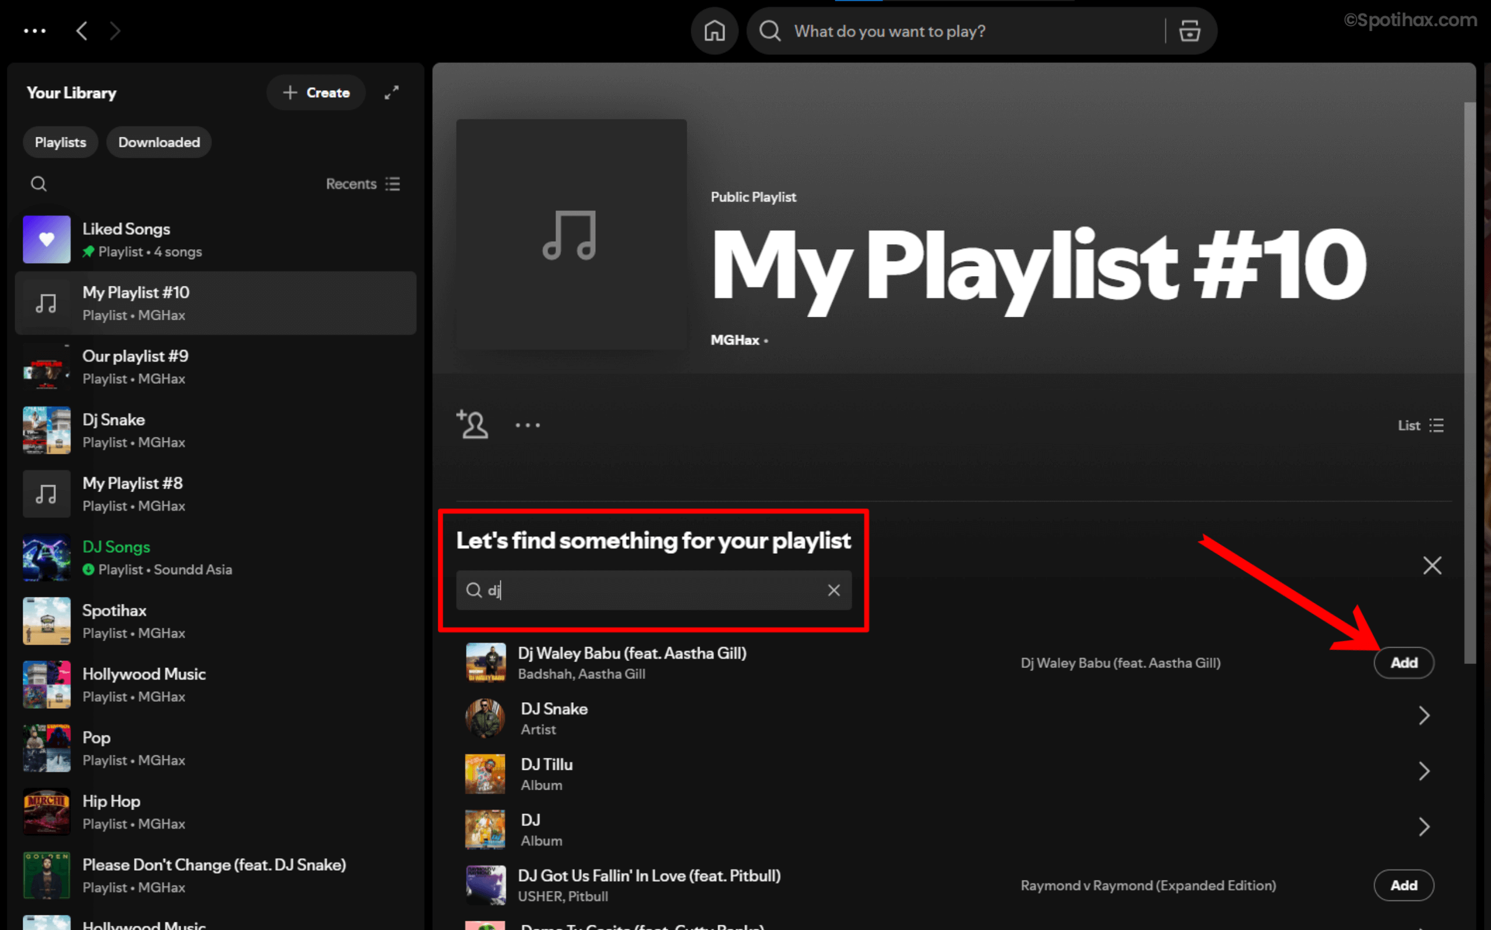Go back with the left arrow
Image resolution: width=1491 pixels, height=930 pixels.
coord(82,31)
